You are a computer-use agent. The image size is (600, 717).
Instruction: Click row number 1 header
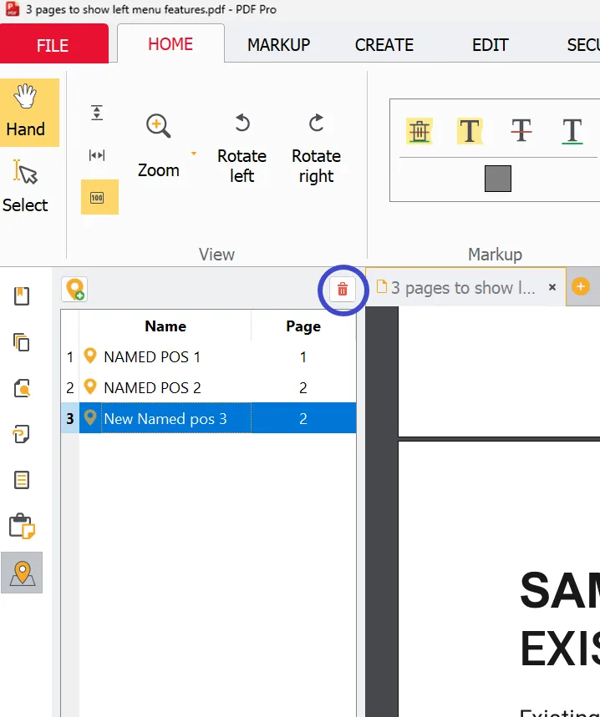(70, 356)
